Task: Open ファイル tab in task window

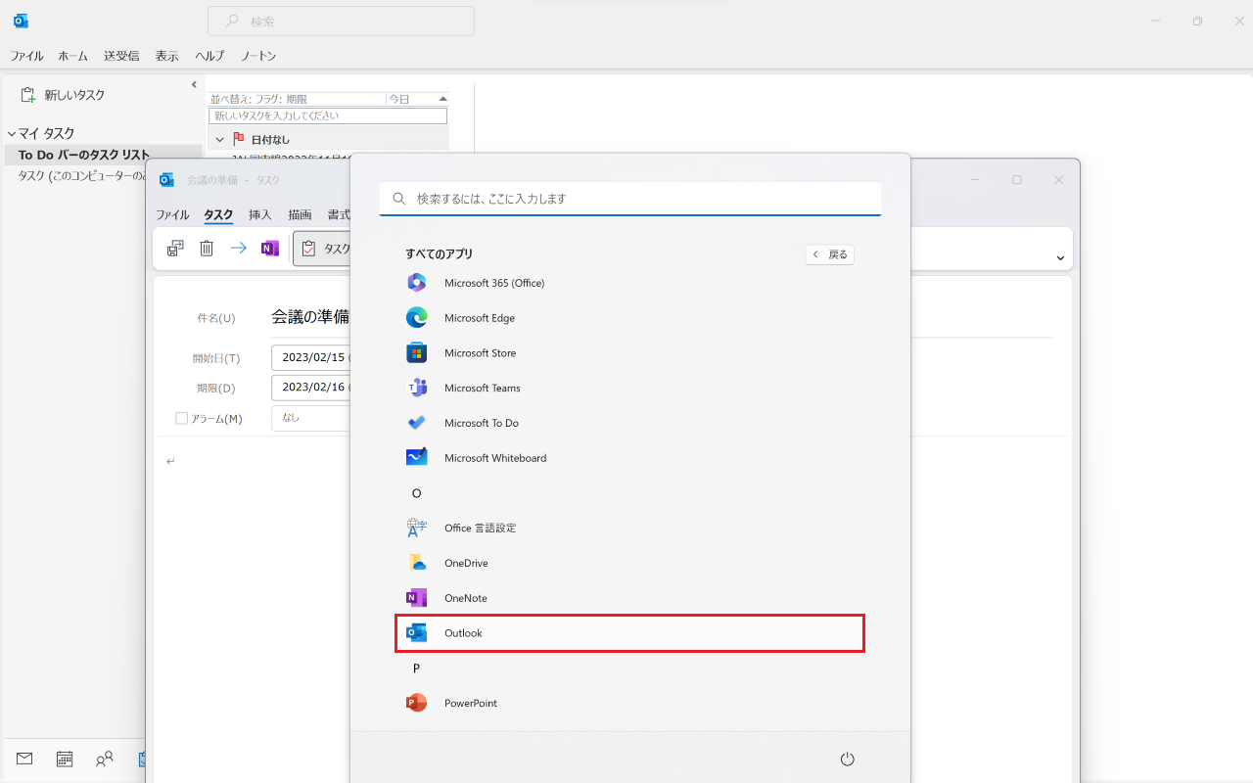Action: [x=172, y=214]
